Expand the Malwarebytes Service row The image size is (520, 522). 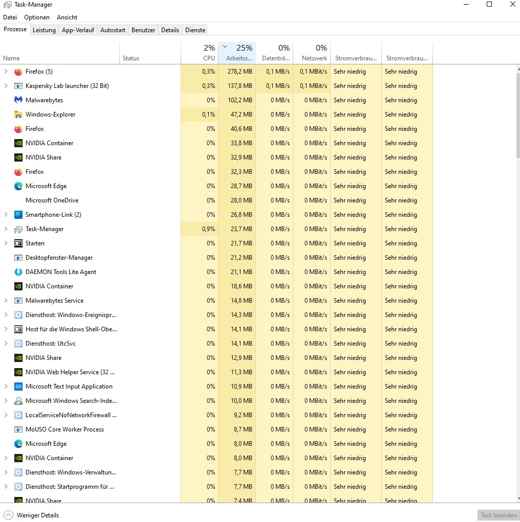(6, 301)
